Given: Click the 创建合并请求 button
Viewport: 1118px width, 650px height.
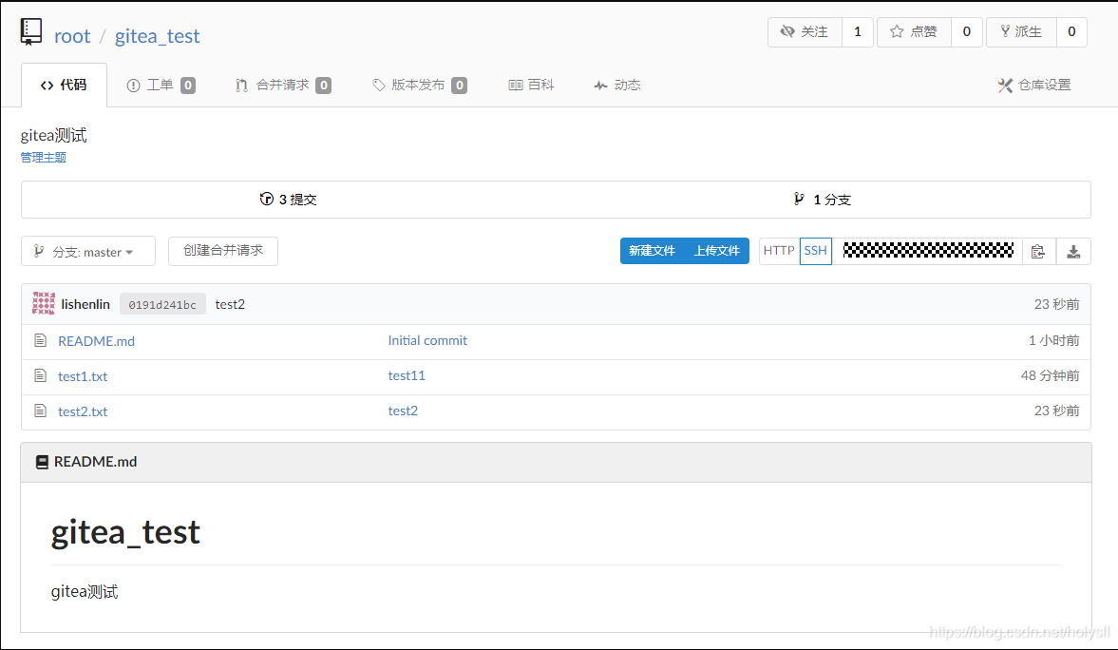Looking at the screenshot, I should [223, 251].
